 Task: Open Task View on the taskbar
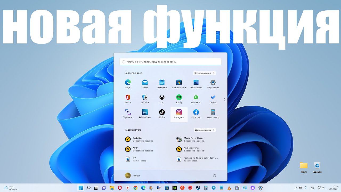pos(96,188)
